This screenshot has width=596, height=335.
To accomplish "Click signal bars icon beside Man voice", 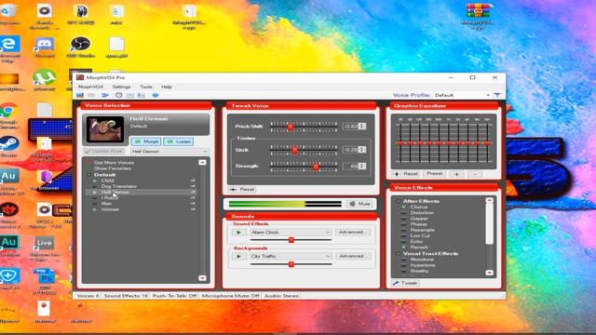I will [193, 204].
